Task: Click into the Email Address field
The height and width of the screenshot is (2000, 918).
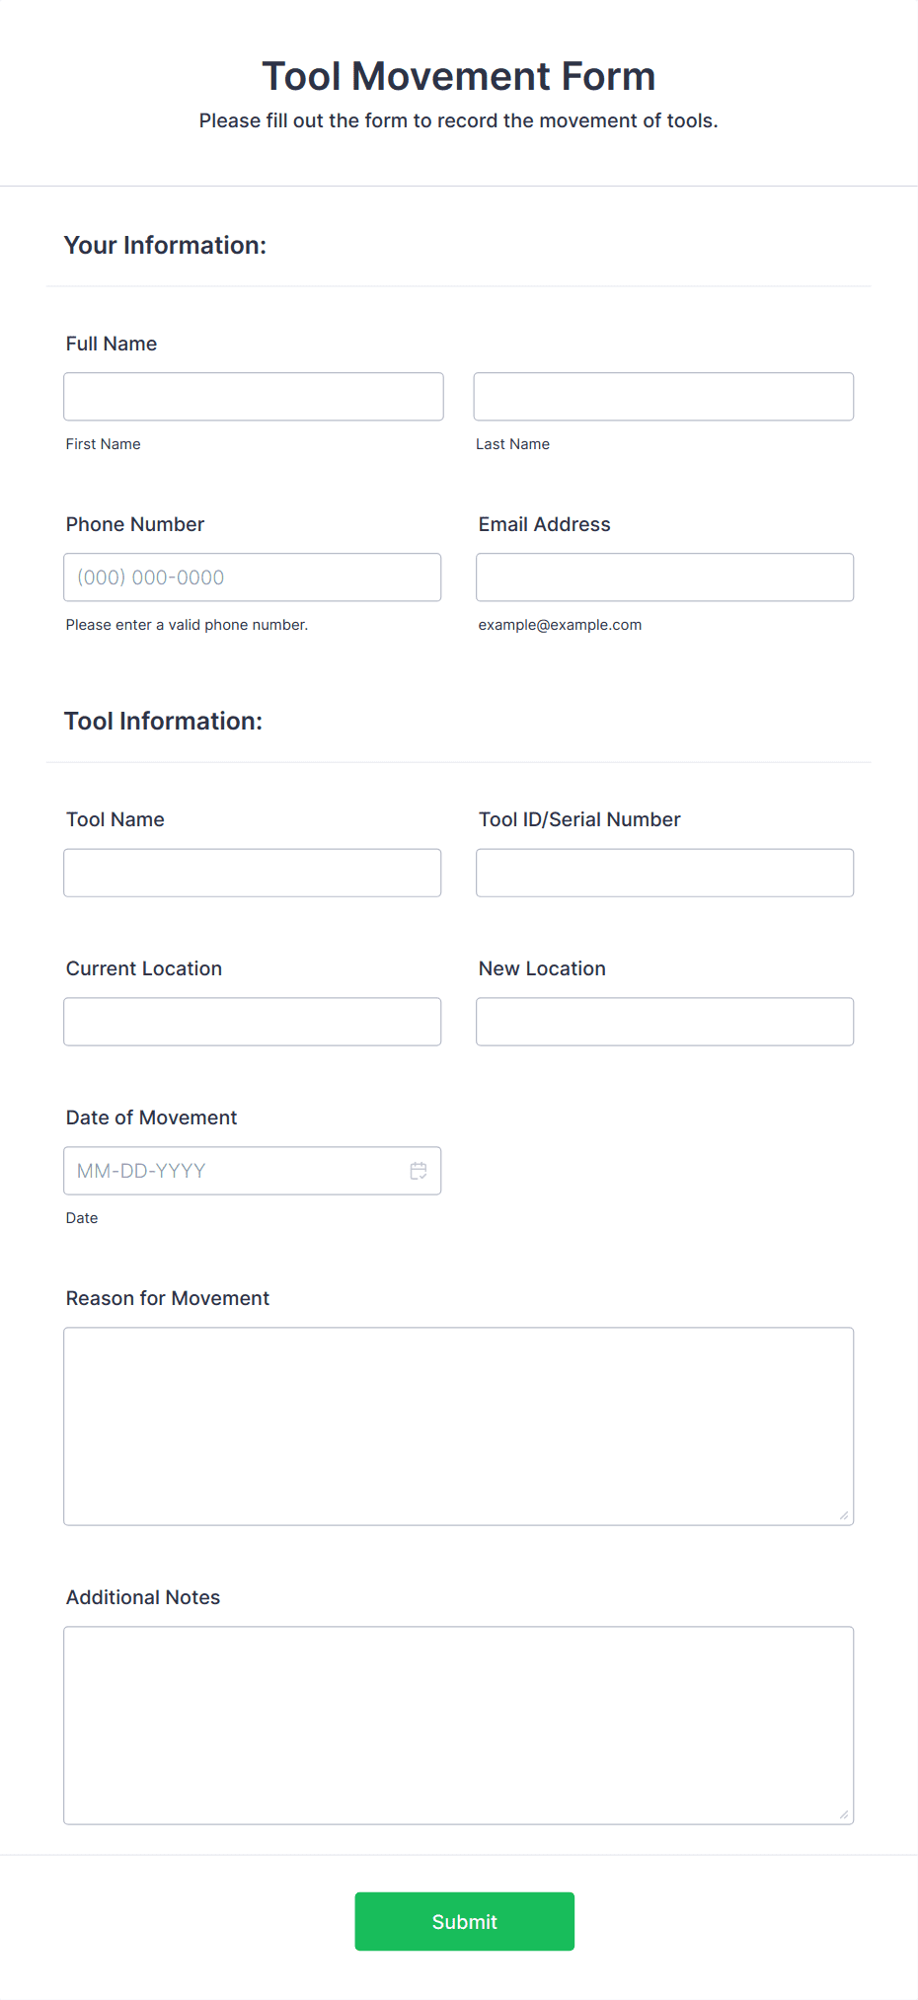Action: (x=664, y=577)
